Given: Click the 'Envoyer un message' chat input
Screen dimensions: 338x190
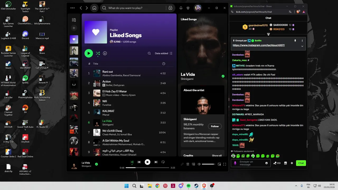Looking at the screenshot, I should pos(251,163).
